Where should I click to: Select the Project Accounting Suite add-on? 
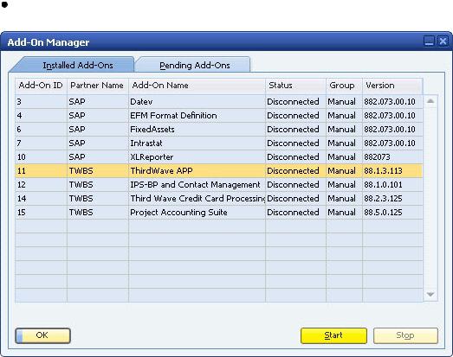pyautogui.click(x=218, y=213)
